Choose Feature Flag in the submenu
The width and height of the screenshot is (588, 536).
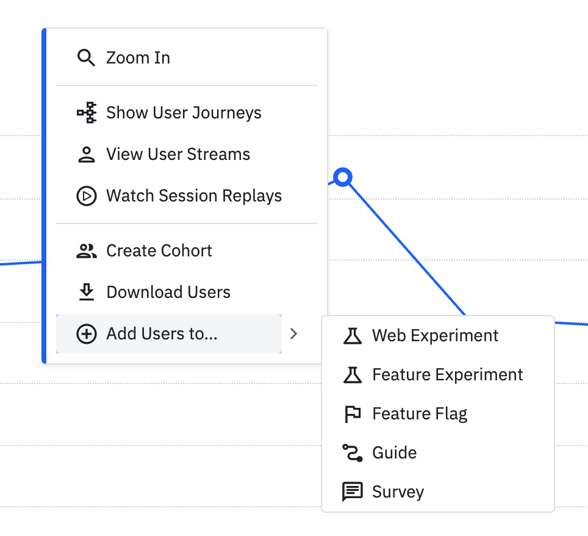420,414
